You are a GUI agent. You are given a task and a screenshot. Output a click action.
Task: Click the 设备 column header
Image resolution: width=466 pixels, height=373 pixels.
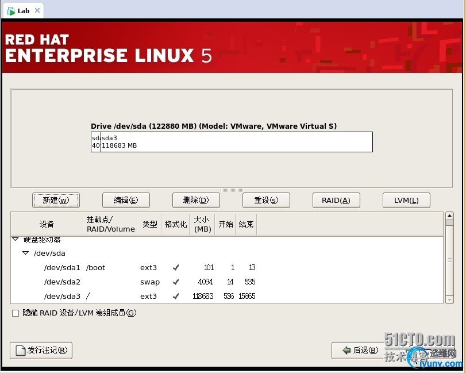point(47,224)
